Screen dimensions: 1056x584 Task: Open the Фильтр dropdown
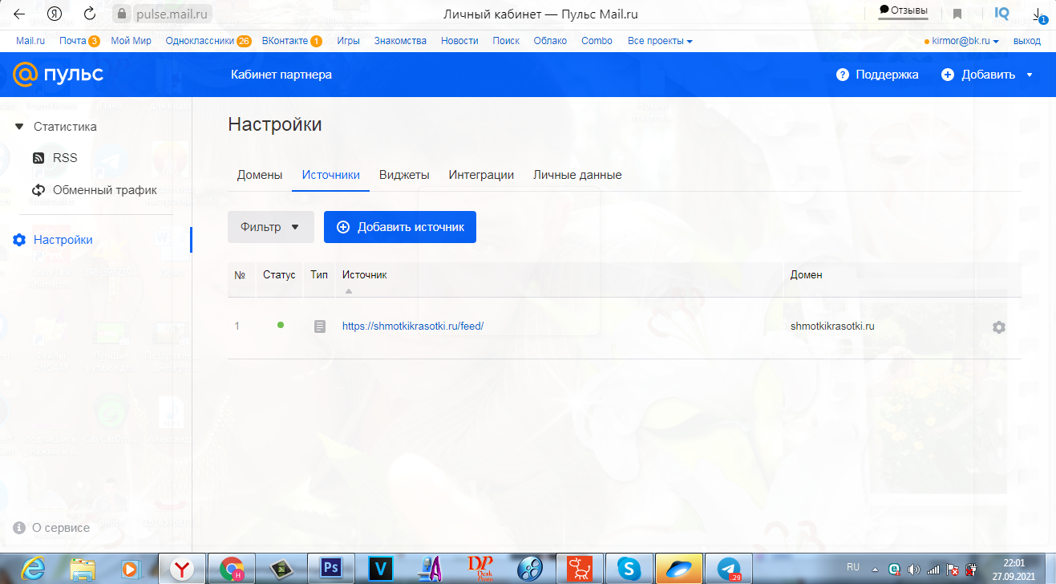point(270,227)
